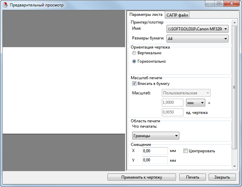The width and height of the screenshot is (242, 187).
Task: Toggle the Вписать в бумагу checkbox
Action: click(x=134, y=84)
